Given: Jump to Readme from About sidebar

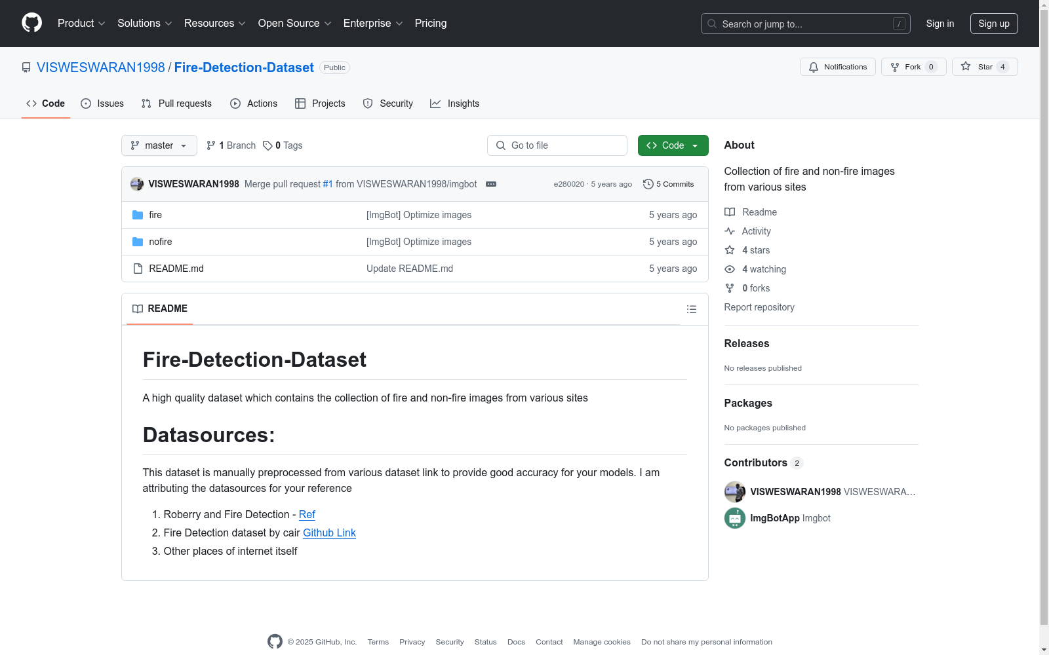Looking at the screenshot, I should pyautogui.click(x=751, y=212).
